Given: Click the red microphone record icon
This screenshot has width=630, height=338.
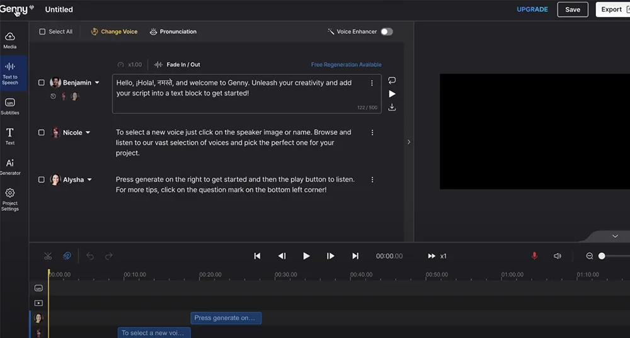Looking at the screenshot, I should 534,256.
